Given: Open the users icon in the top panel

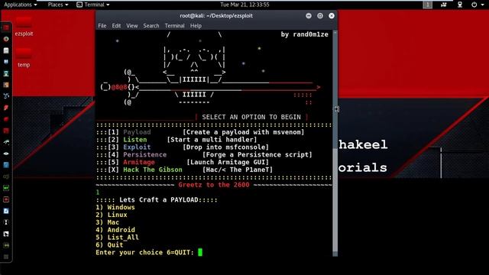Looking at the screenshot, I should [x=443, y=5].
